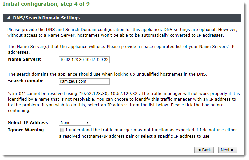Click the Select IP Address label
This screenshot has width=249, height=160.
coord(28,123)
